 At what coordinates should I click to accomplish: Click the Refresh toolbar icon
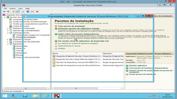point(23,12)
